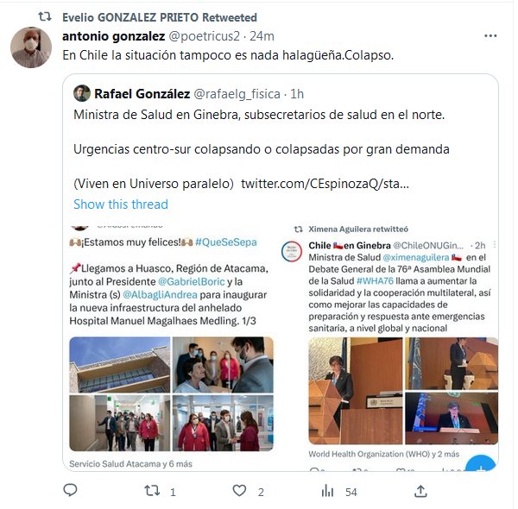Click Rafael González display name

[142, 94]
